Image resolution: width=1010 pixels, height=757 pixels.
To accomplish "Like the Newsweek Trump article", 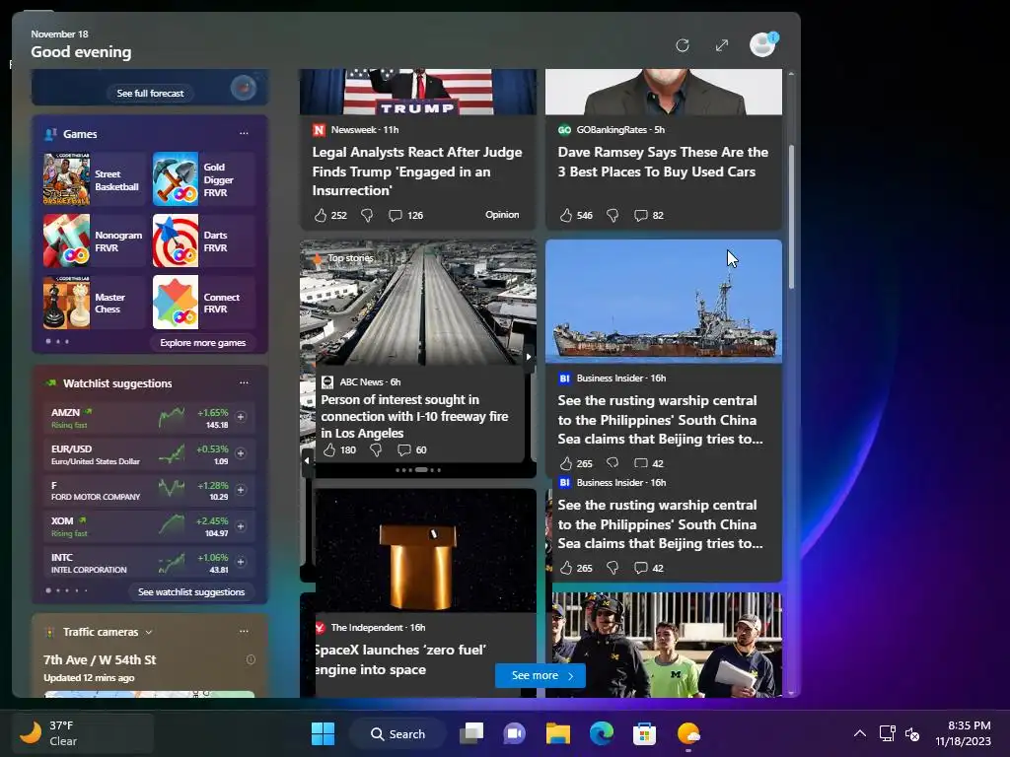I will (321, 216).
